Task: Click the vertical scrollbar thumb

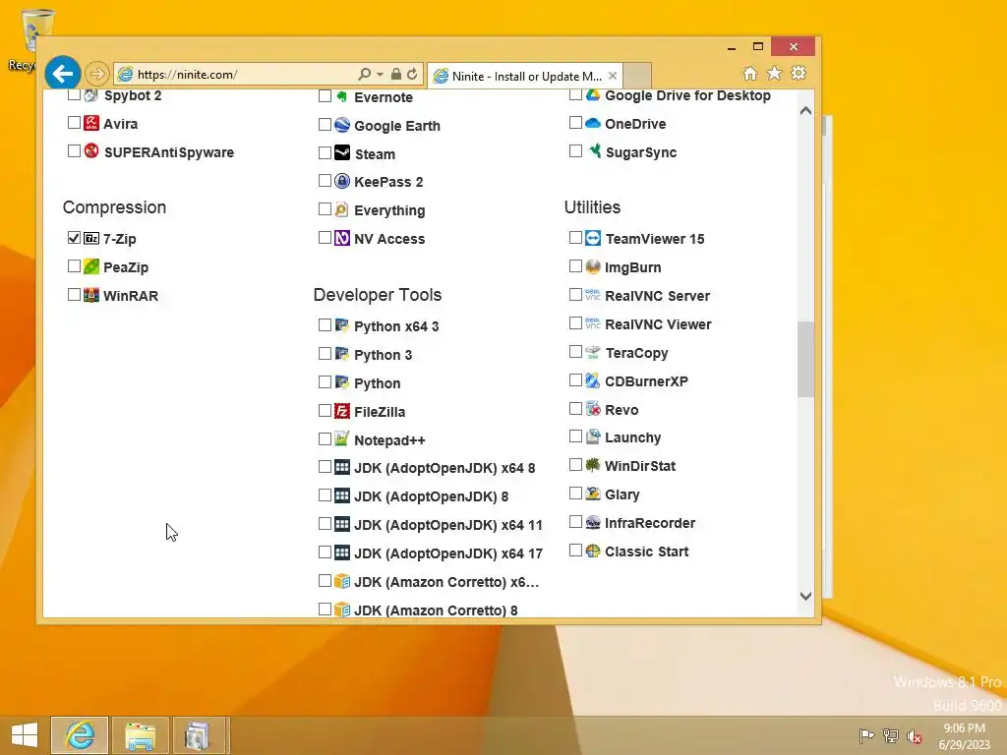Action: 805,359
